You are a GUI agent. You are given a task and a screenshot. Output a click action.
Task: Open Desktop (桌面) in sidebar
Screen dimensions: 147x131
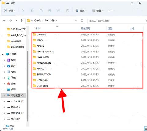pyautogui.click(x=12, y=90)
